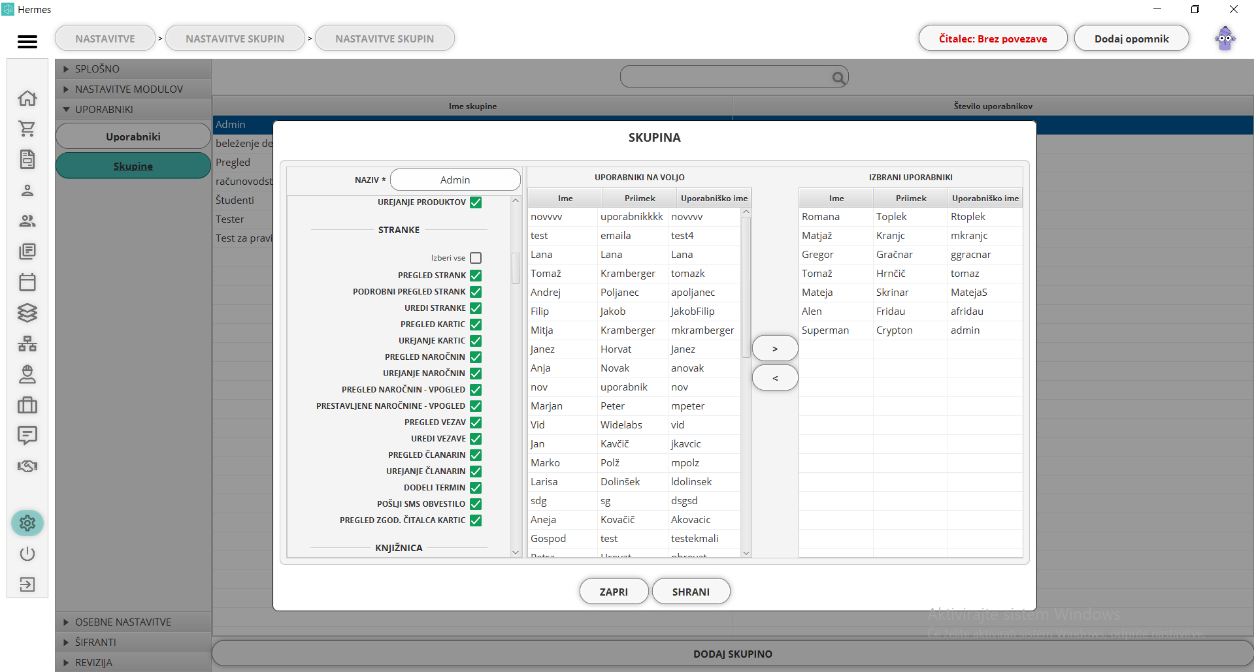The image size is (1254, 672).
Task: Select chosen user Romana Toplek
Action: 910,217
